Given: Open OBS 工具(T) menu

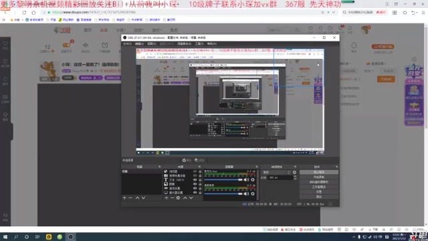Looking at the screenshot, I should coord(199,44).
